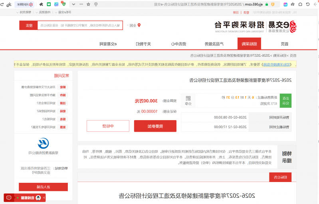Screen dimensions: 319x204
Task: Open the 在线客服 online chat widget
Action: pos(25,198)
